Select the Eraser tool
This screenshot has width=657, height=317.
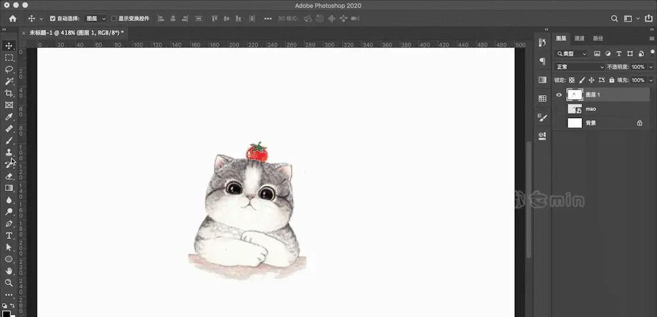9,176
